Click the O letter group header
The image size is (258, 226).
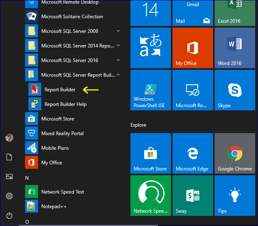[x=27, y=222]
